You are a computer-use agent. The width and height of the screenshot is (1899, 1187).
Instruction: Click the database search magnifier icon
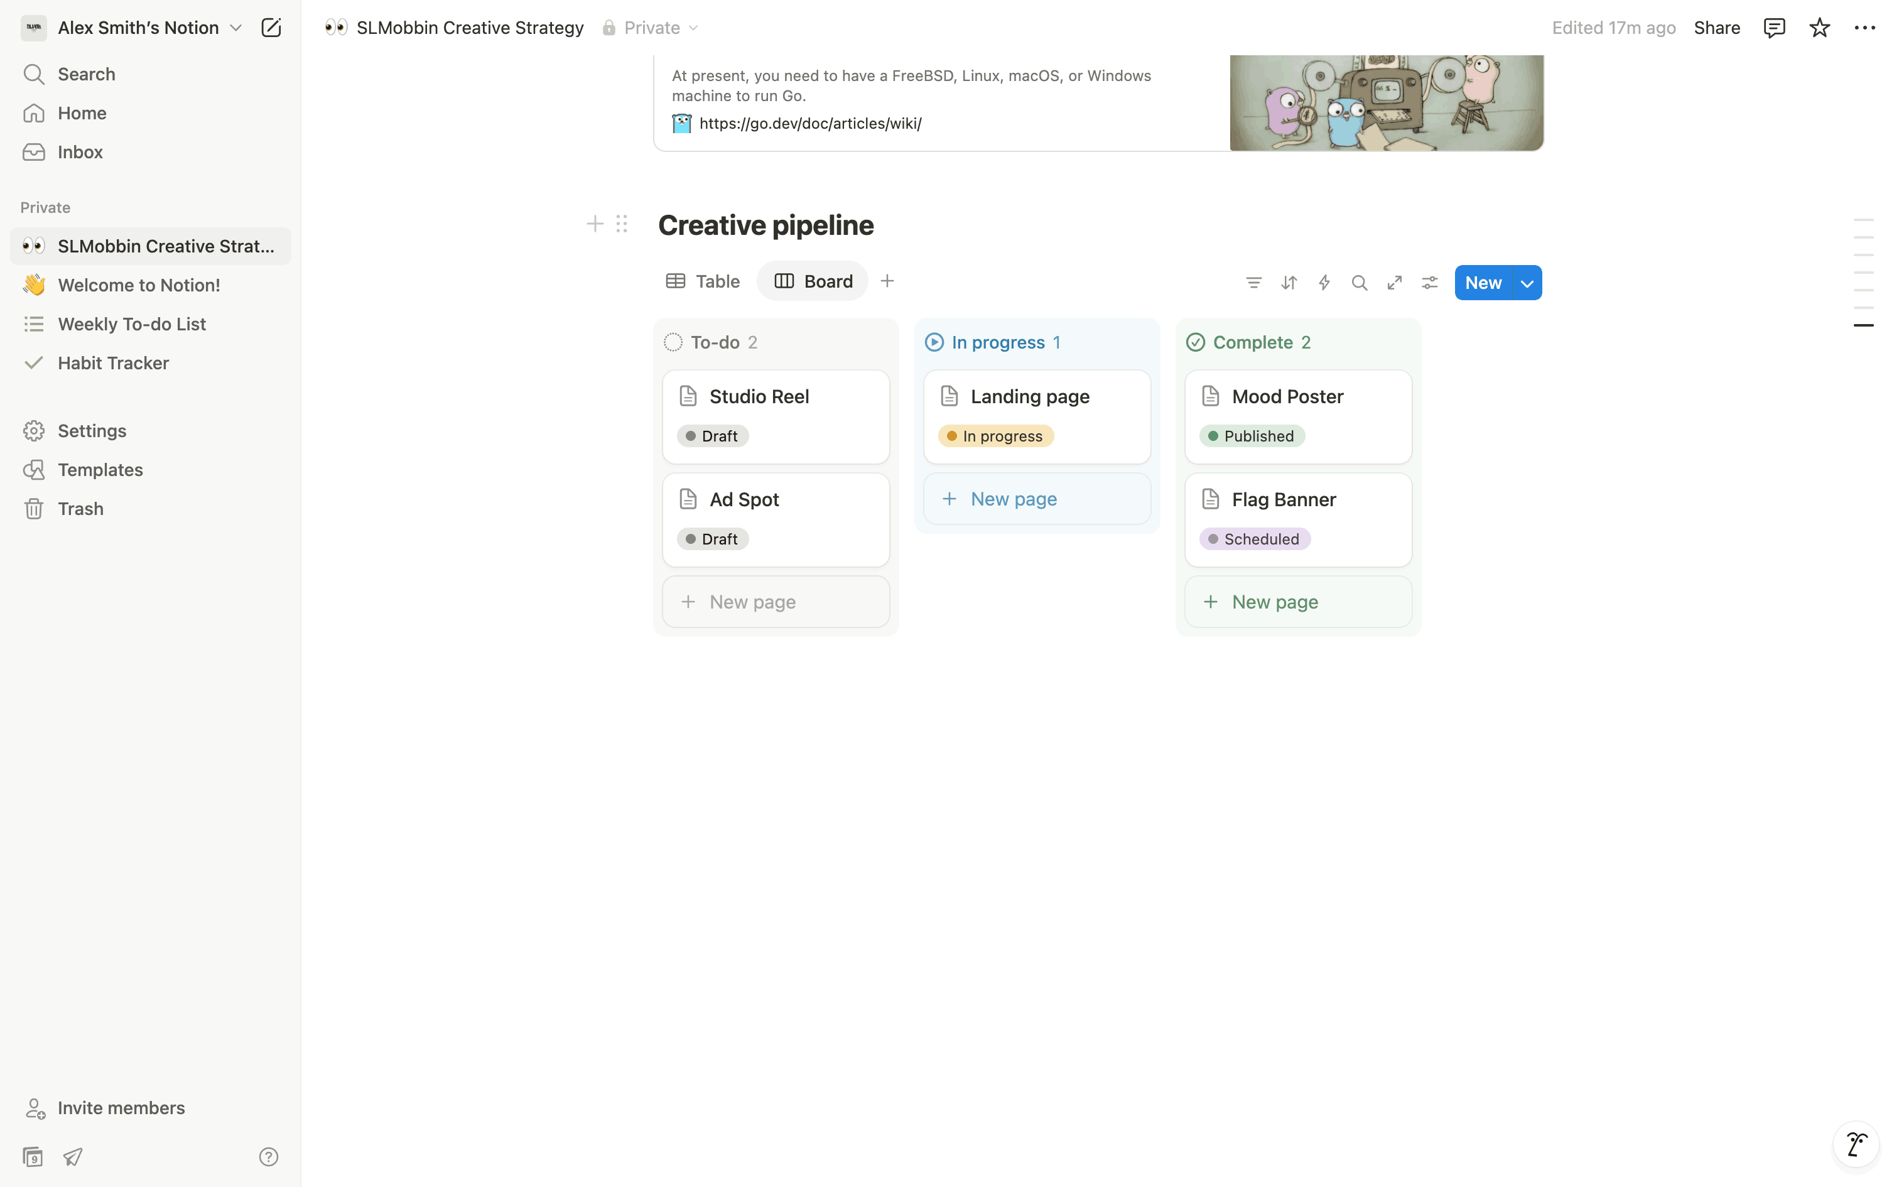coord(1359,283)
